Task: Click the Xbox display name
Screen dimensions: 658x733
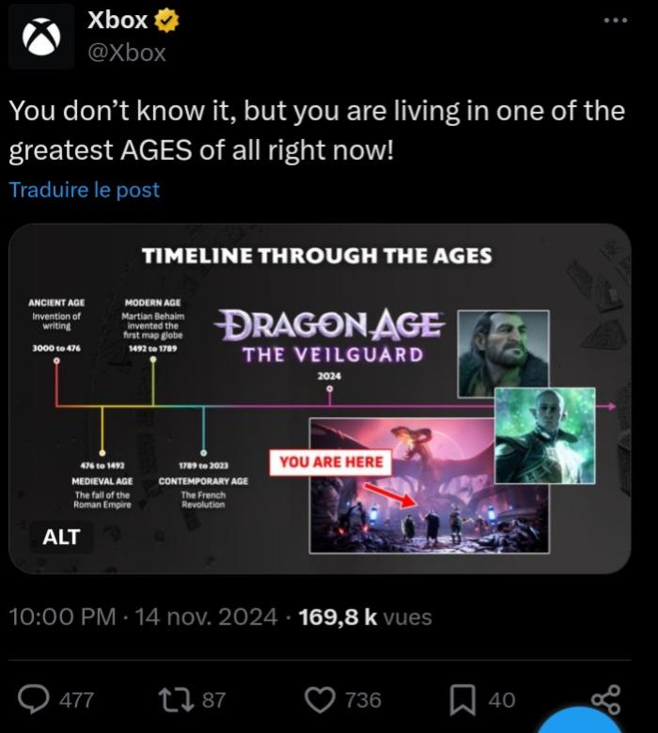Action: (x=117, y=20)
